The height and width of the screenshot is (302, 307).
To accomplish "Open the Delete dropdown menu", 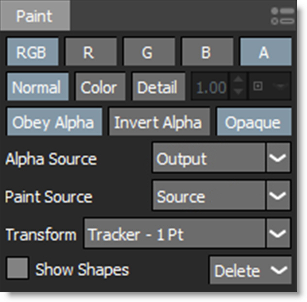I will [x=251, y=270].
